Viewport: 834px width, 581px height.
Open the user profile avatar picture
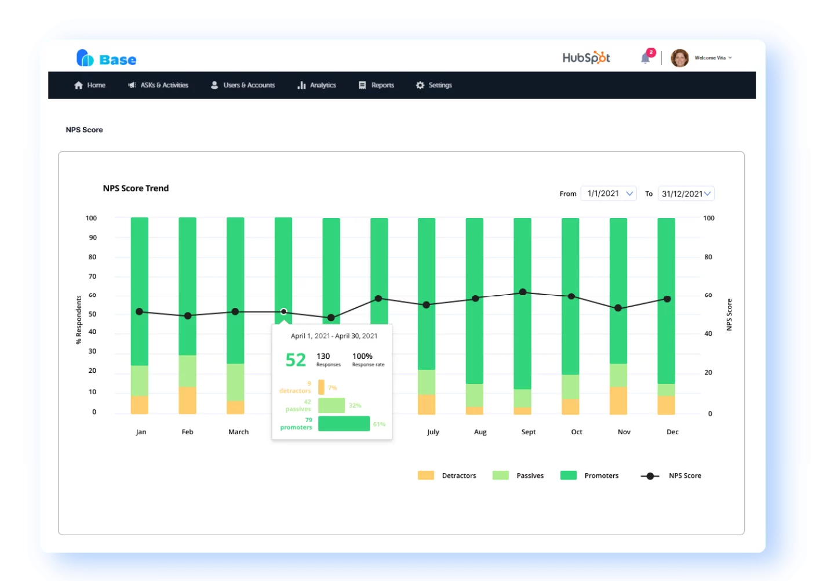point(679,57)
